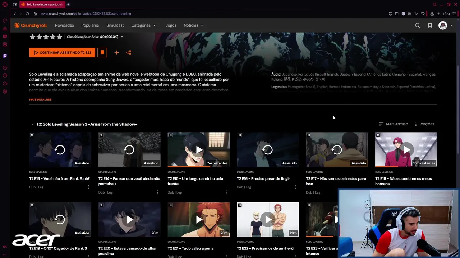
Task: Take a snapshot with the capture icon
Action: tap(397, 14)
